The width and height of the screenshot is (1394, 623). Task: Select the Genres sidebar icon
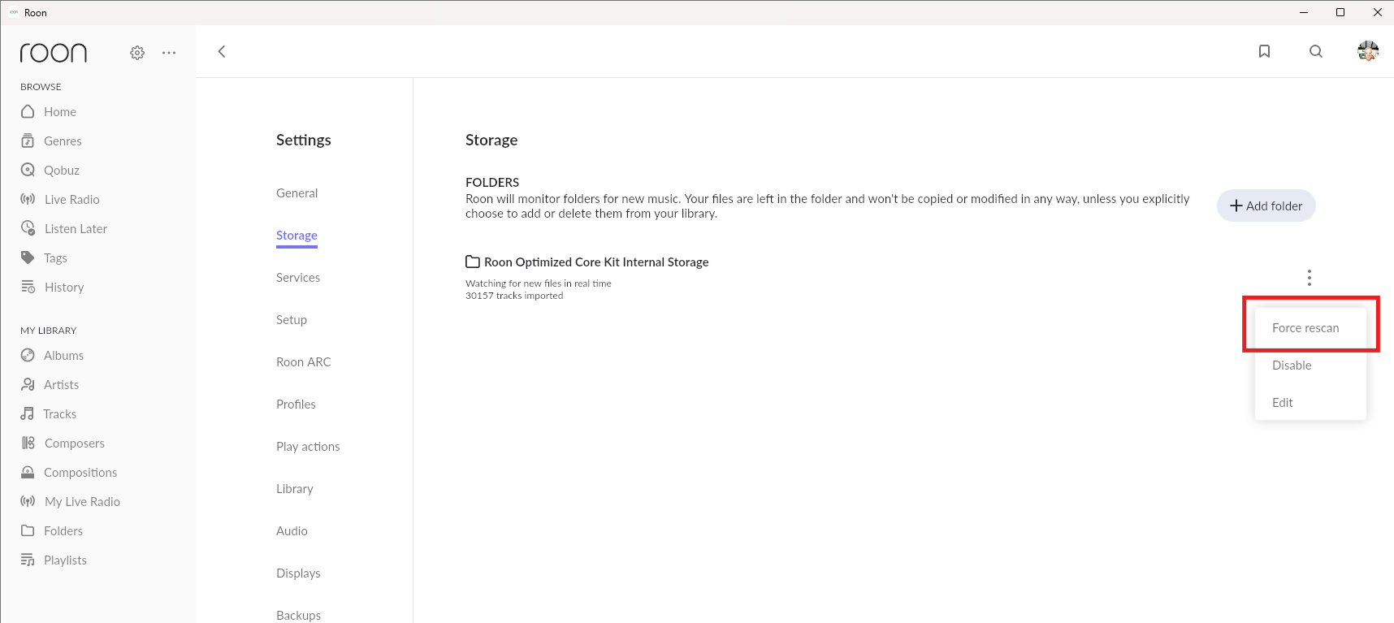pos(28,141)
